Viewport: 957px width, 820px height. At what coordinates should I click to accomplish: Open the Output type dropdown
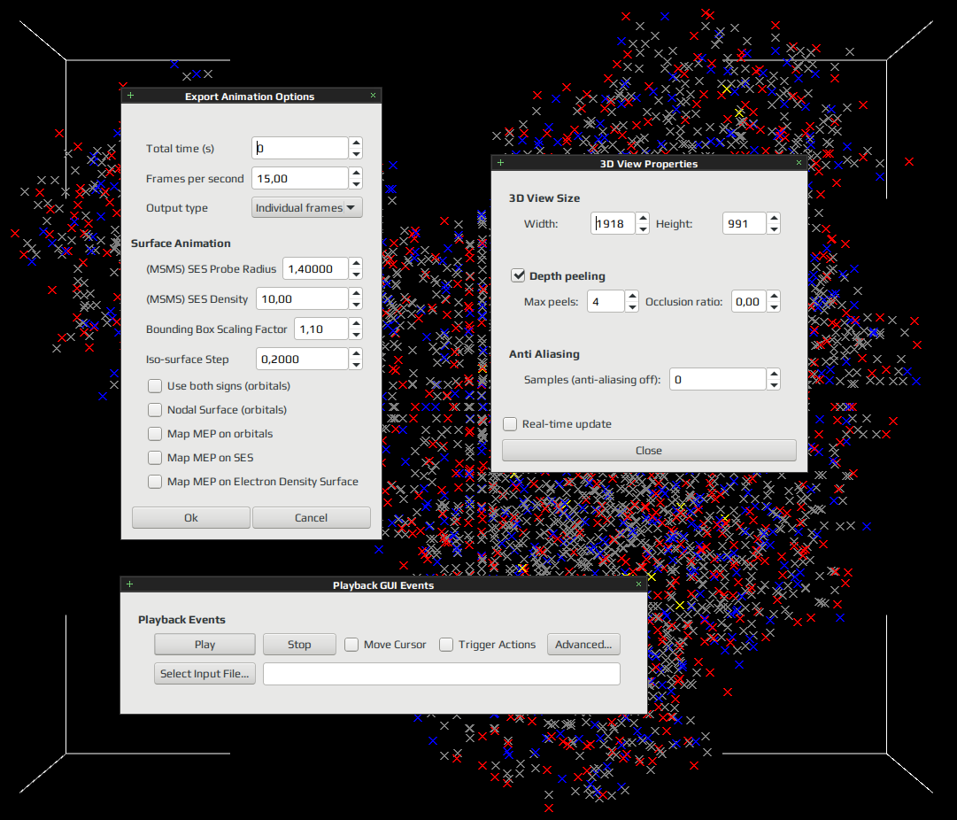coord(307,207)
